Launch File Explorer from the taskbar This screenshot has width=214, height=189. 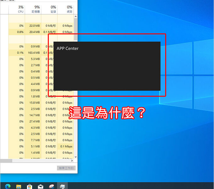[18, 186]
